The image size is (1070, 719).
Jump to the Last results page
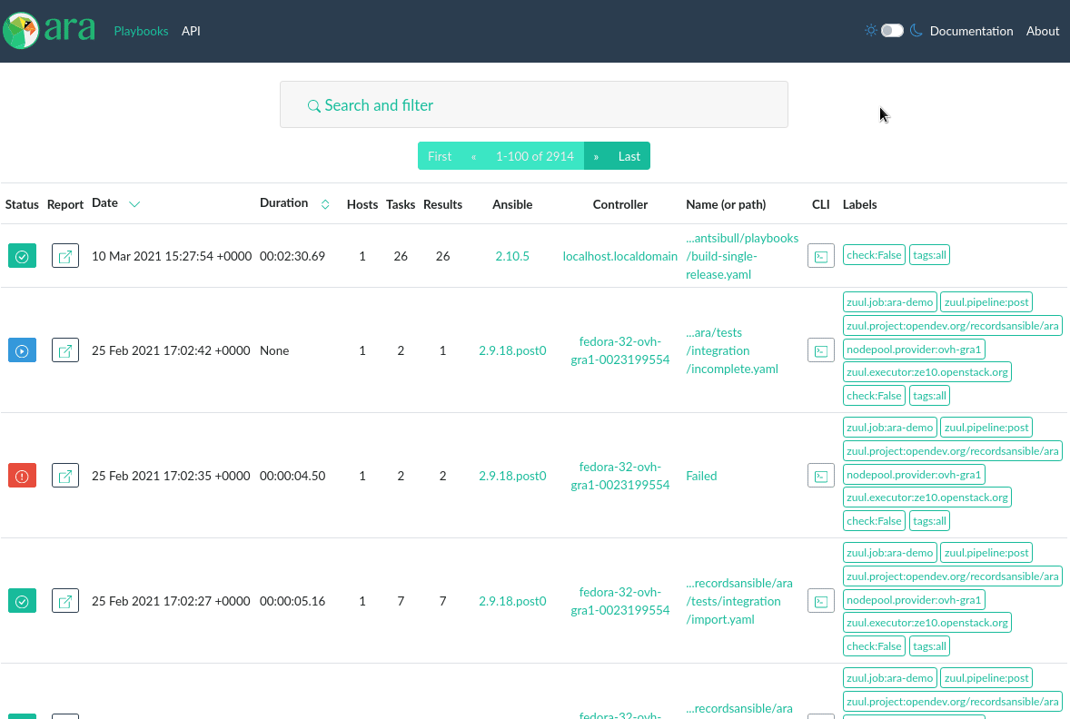[629, 156]
